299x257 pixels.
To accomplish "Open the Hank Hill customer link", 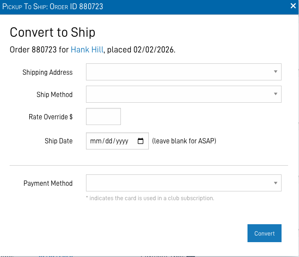I will (x=87, y=50).
